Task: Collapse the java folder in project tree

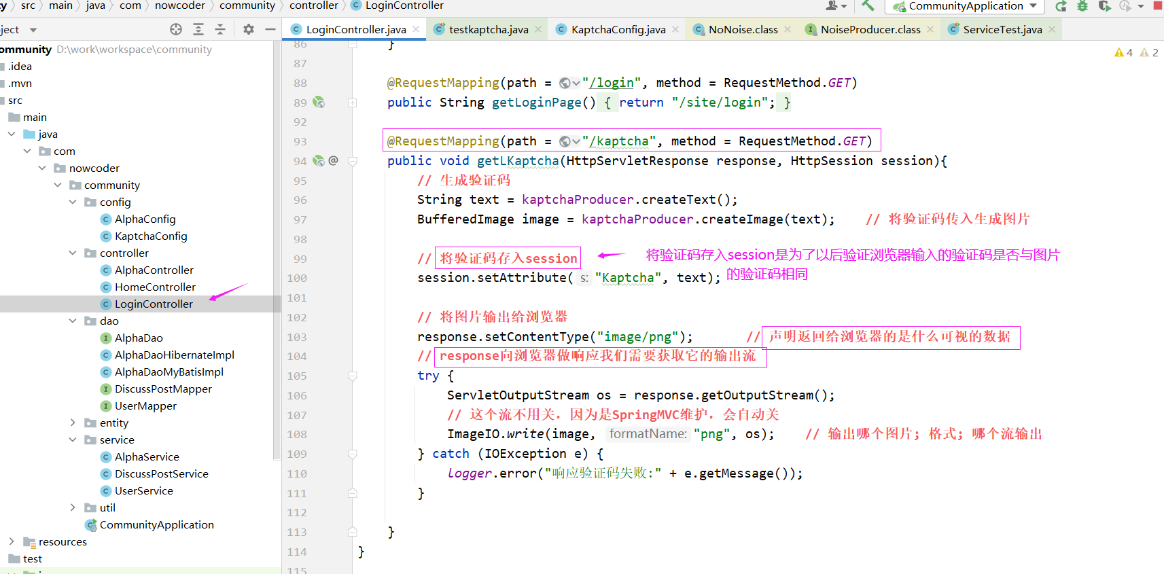Action: click(12, 134)
